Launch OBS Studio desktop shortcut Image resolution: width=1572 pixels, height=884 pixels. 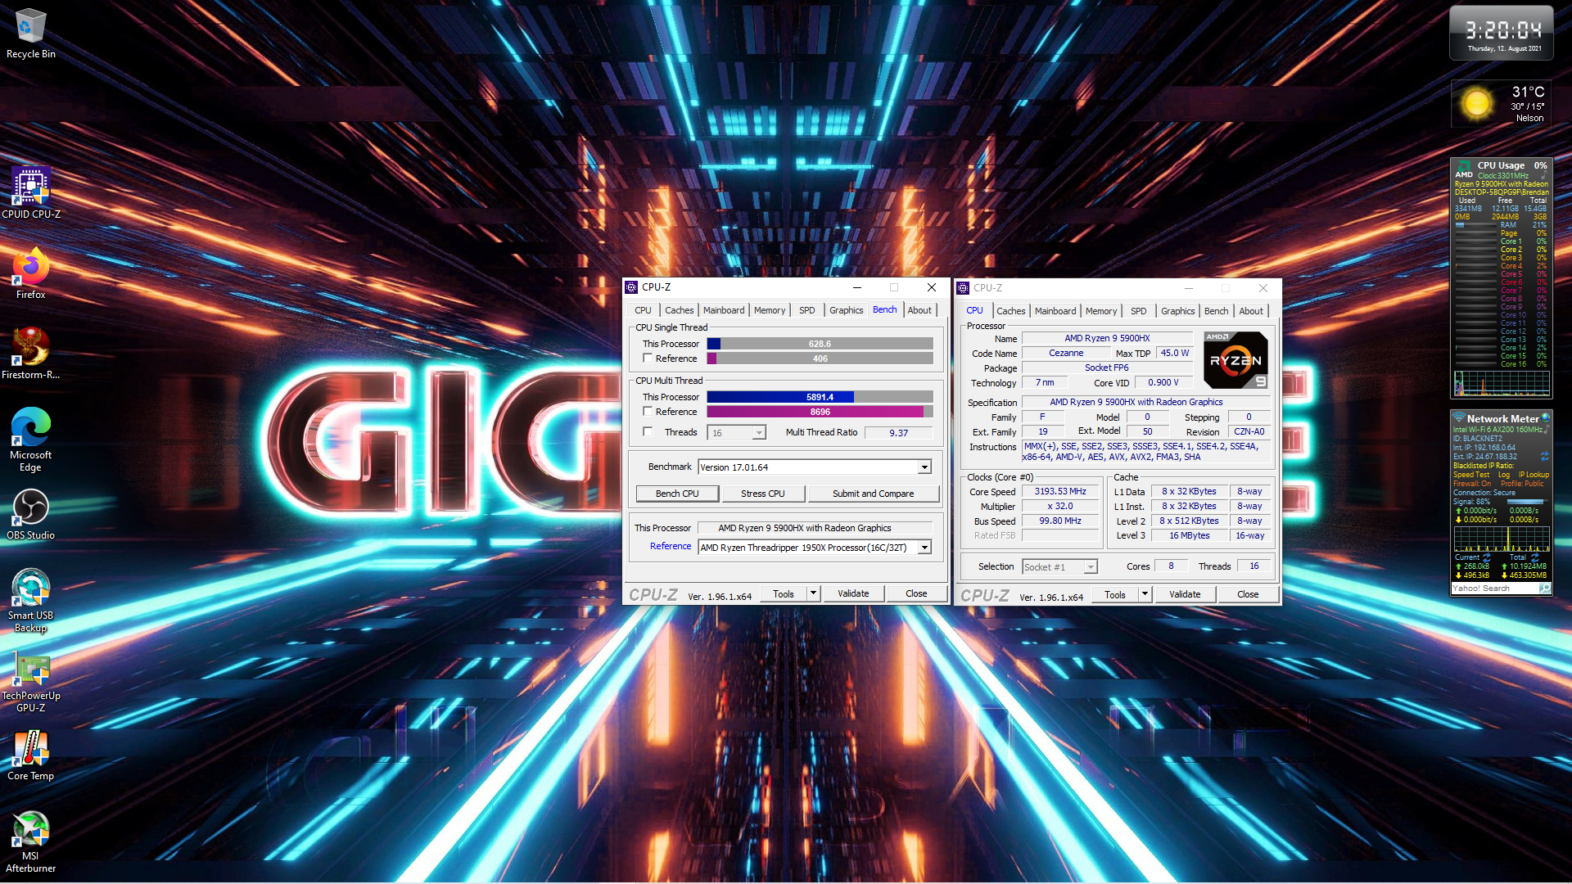[x=30, y=514]
